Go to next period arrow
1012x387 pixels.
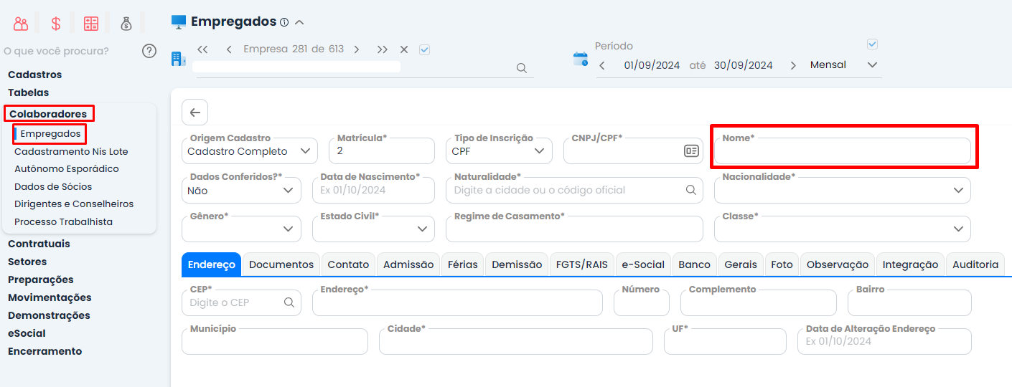click(793, 65)
